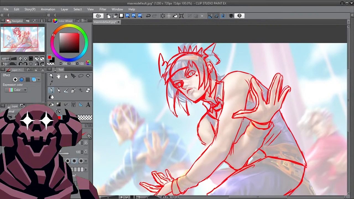The image size is (354, 199).
Task: Export as PSD using toolbar icon
Action: 140,16
